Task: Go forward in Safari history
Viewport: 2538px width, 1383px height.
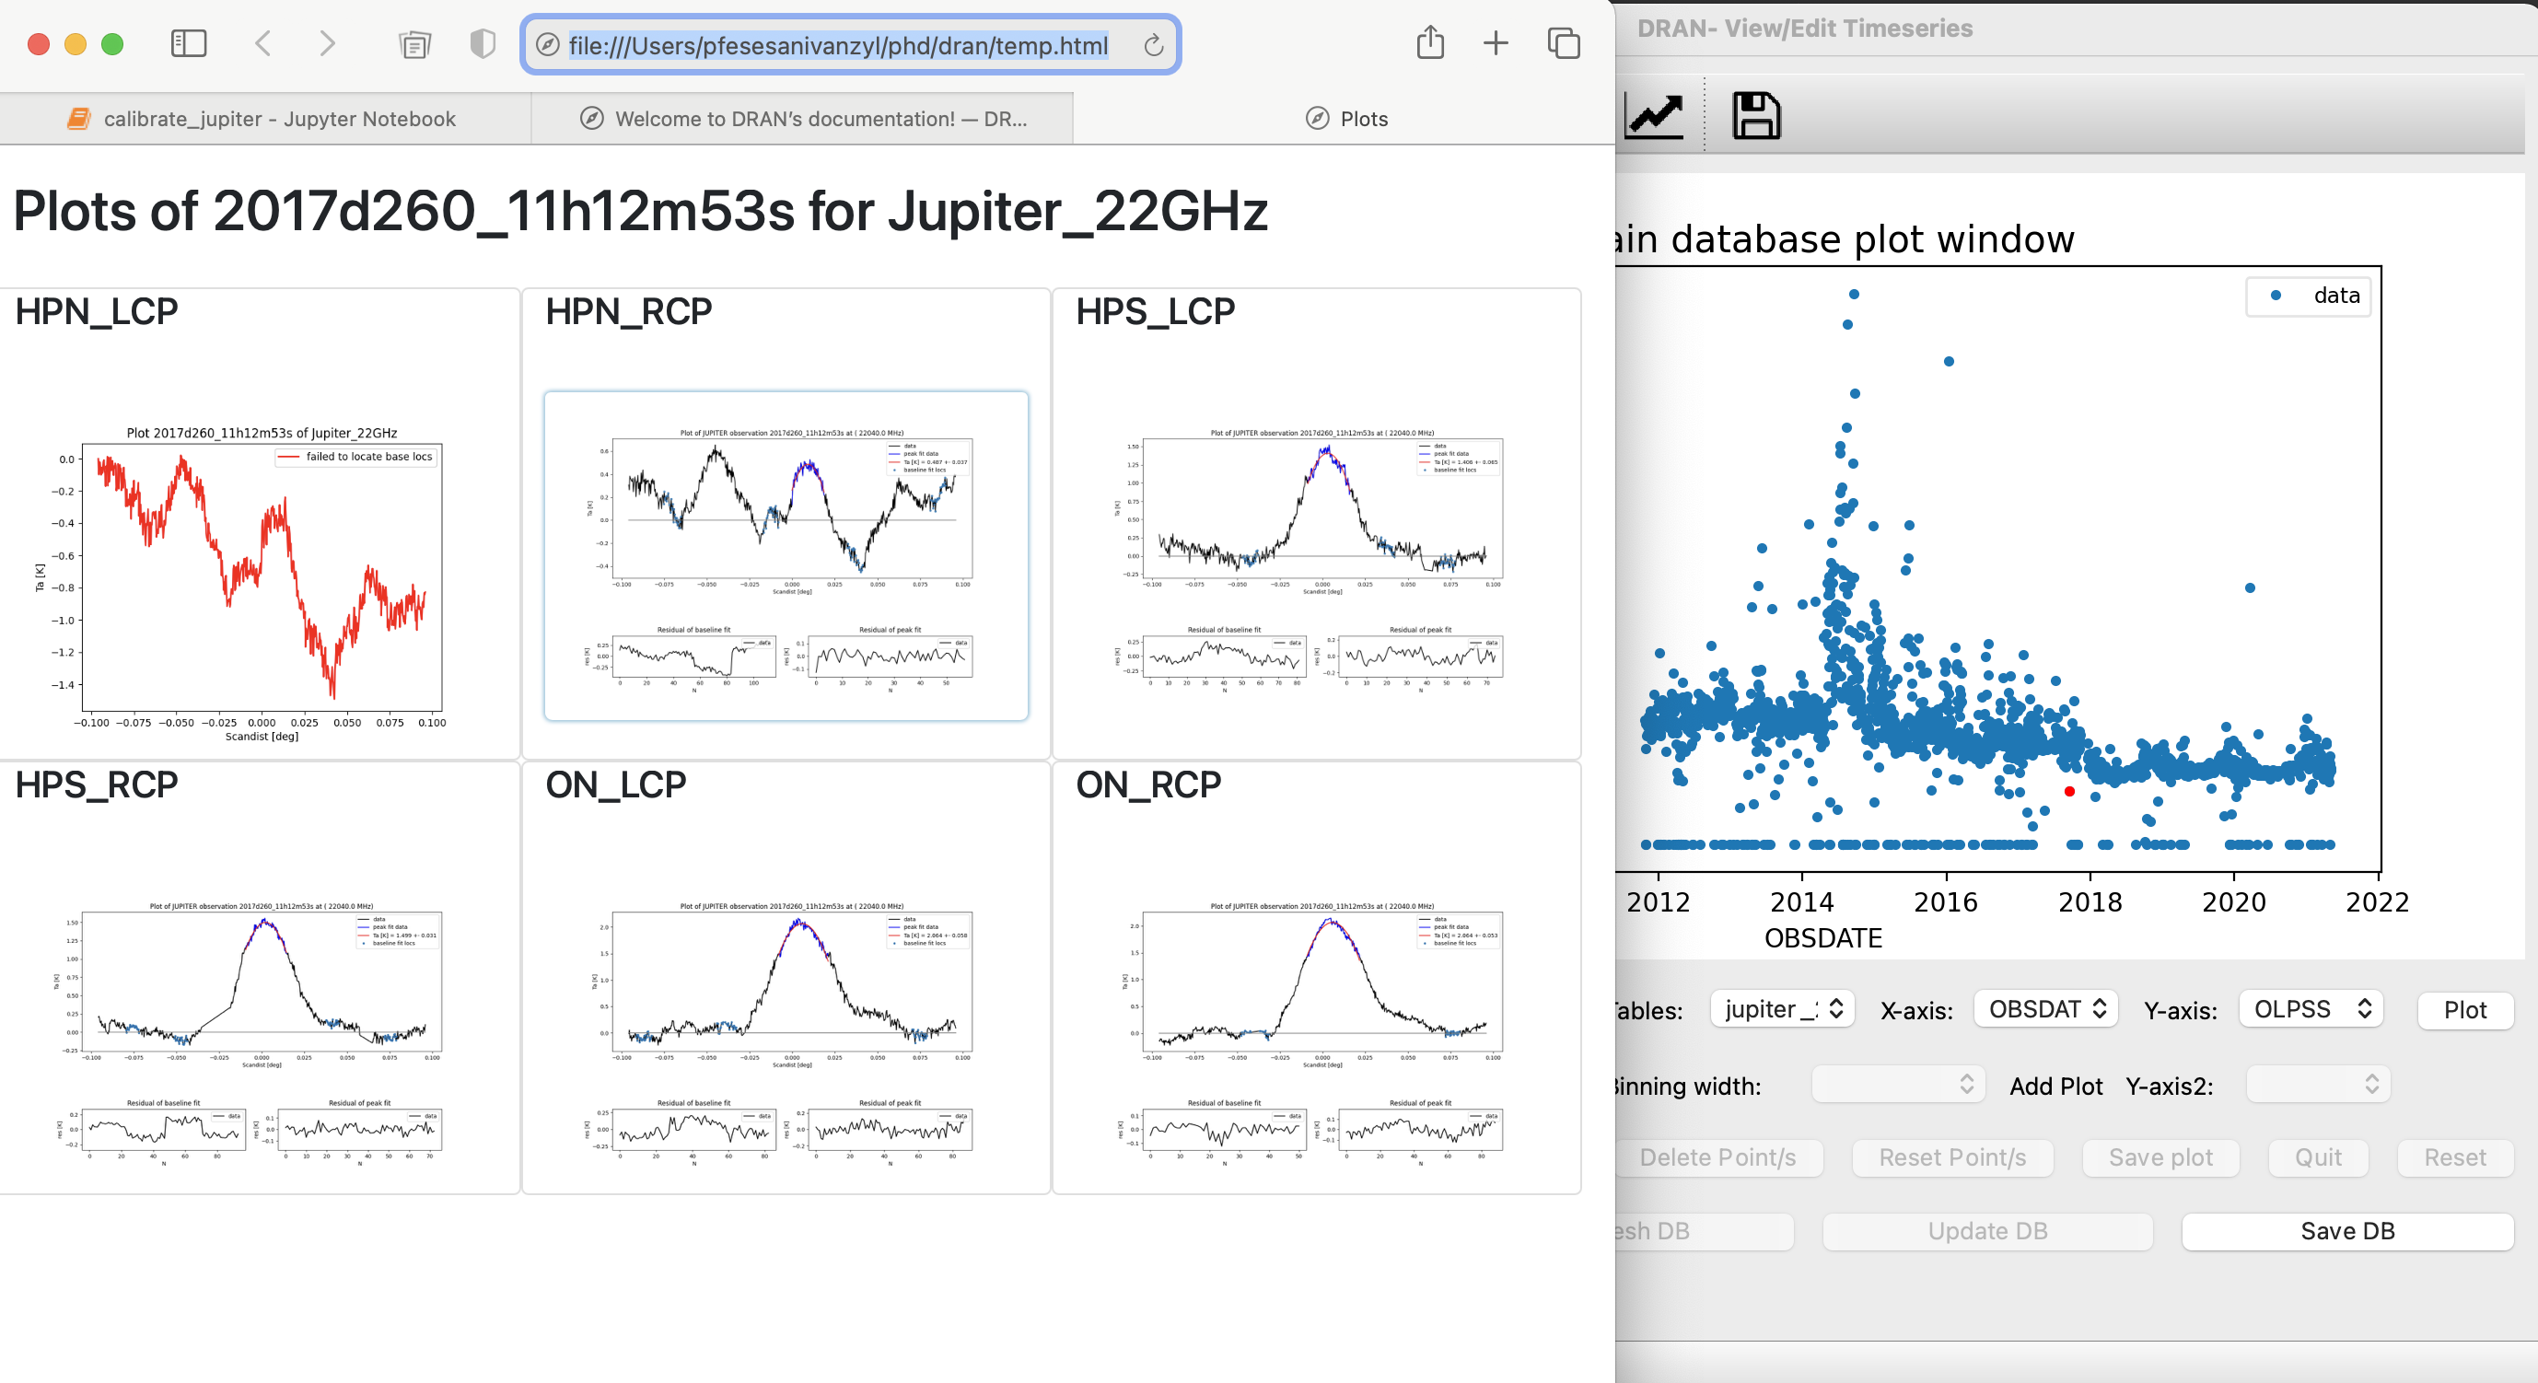Action: (328, 43)
